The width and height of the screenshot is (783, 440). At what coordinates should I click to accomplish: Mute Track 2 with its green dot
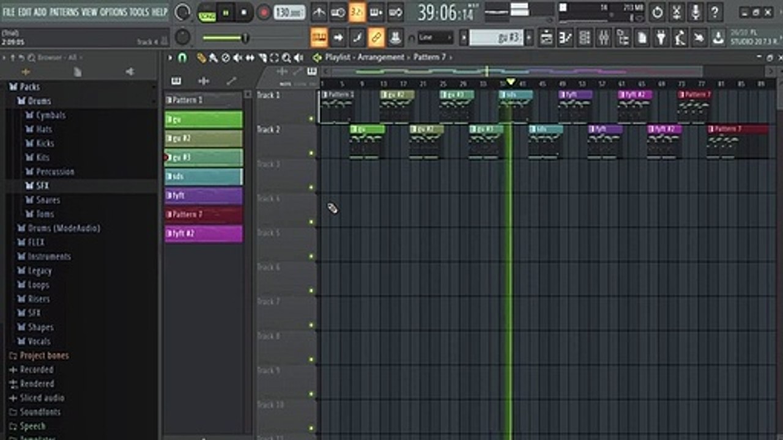click(311, 153)
